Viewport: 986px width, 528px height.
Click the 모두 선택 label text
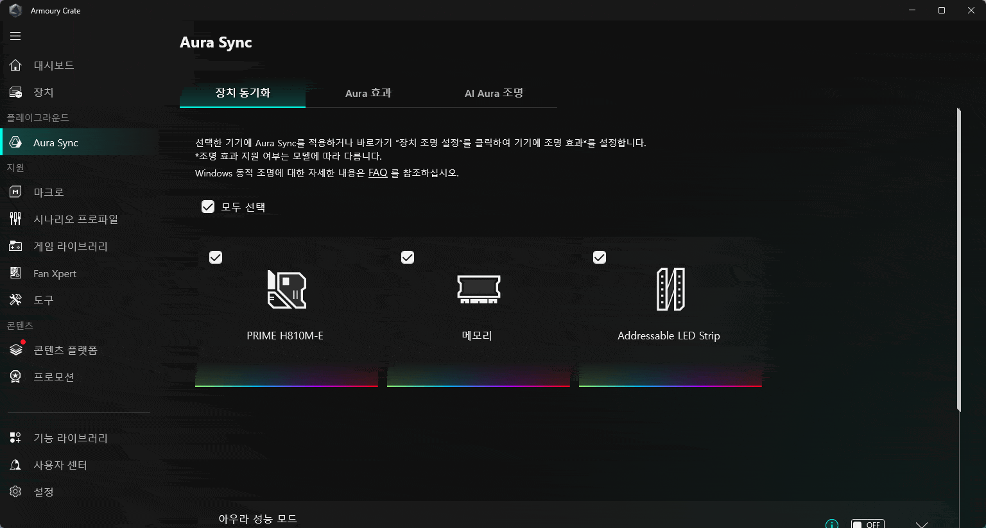243,207
